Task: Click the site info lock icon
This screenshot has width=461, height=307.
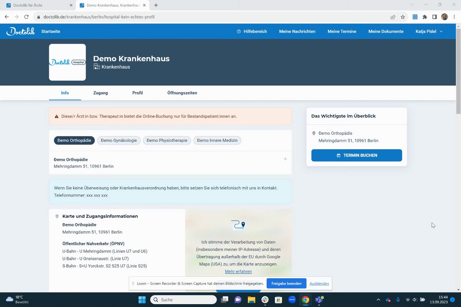Action: point(39,17)
